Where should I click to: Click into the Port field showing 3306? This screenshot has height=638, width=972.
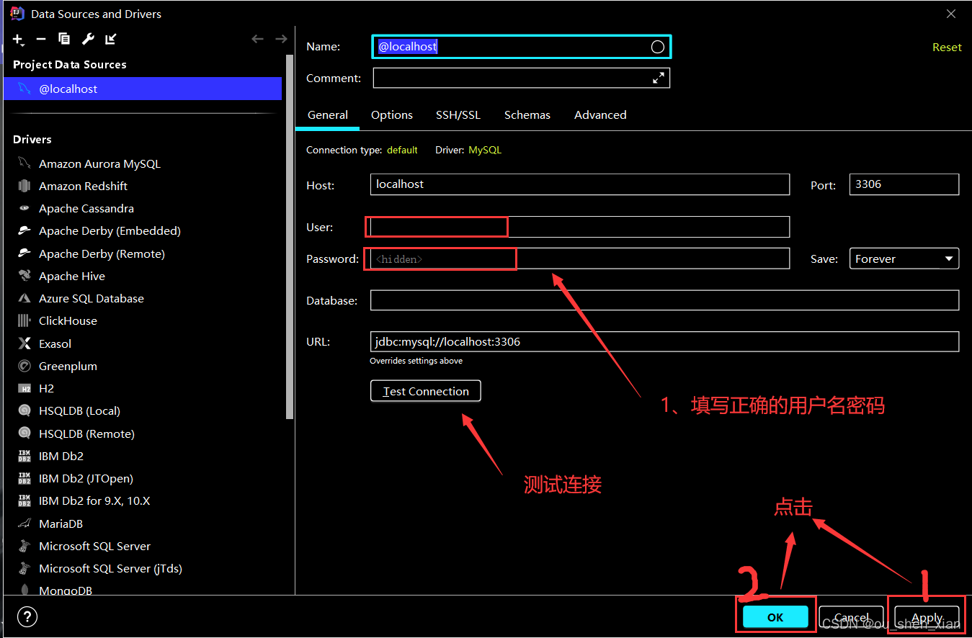click(904, 184)
